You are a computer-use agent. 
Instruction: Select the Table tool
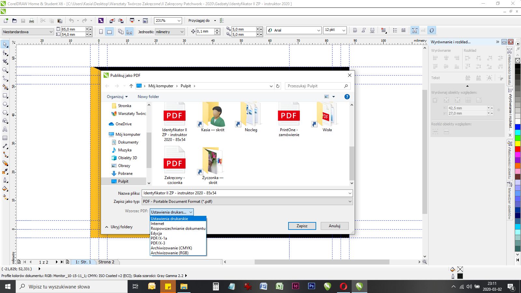tap(5, 138)
